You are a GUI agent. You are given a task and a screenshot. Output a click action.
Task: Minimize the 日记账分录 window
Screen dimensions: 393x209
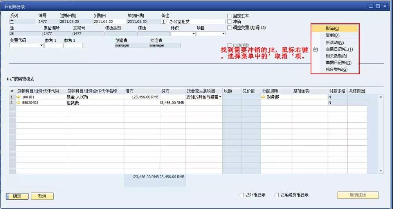(370, 6)
